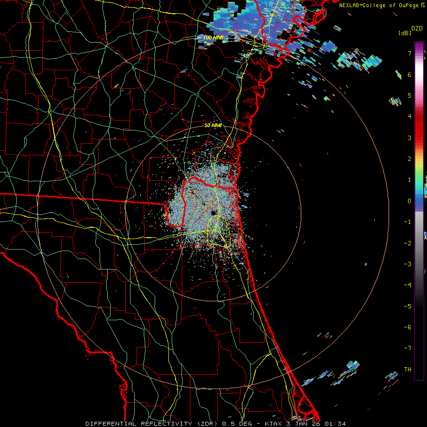This screenshot has height=427, width=427.
Task: Select the 100 NMI range ring label
Action: [x=213, y=37]
